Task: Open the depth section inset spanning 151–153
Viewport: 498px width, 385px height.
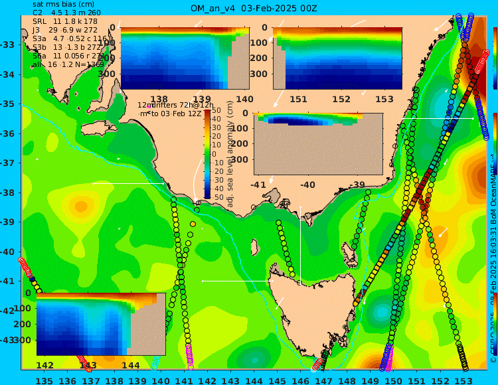Action: point(337,58)
